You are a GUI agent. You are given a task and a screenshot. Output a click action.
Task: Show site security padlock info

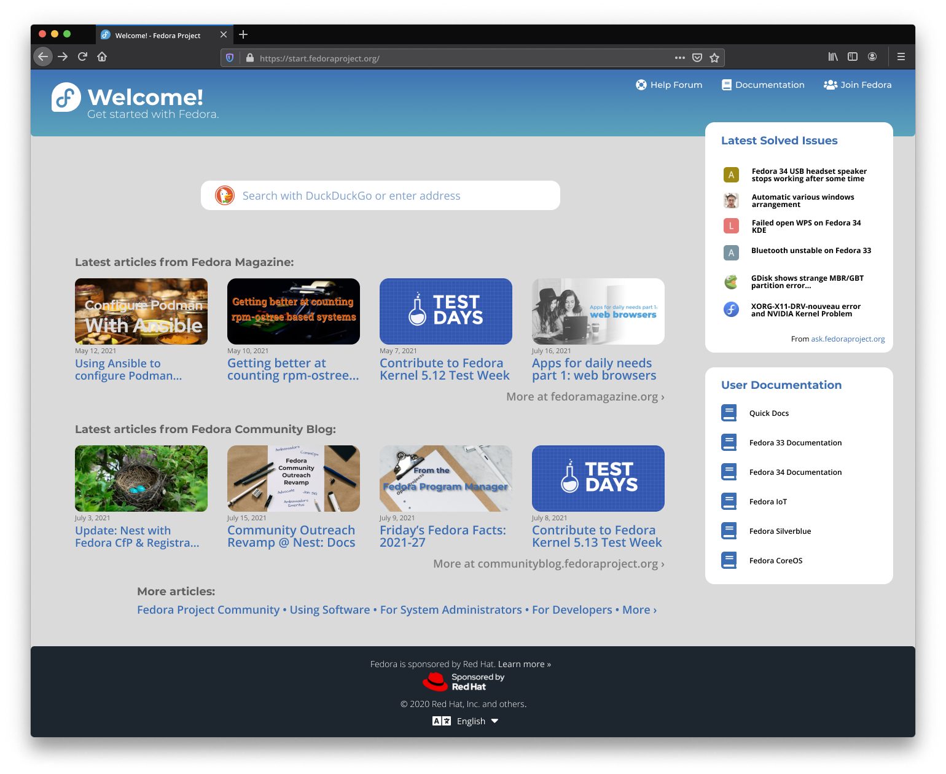(x=250, y=58)
